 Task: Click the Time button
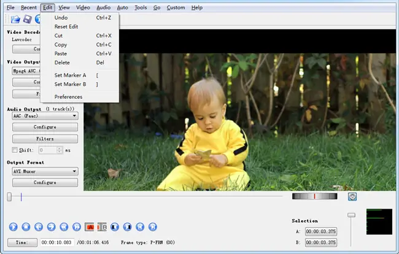tap(22, 242)
